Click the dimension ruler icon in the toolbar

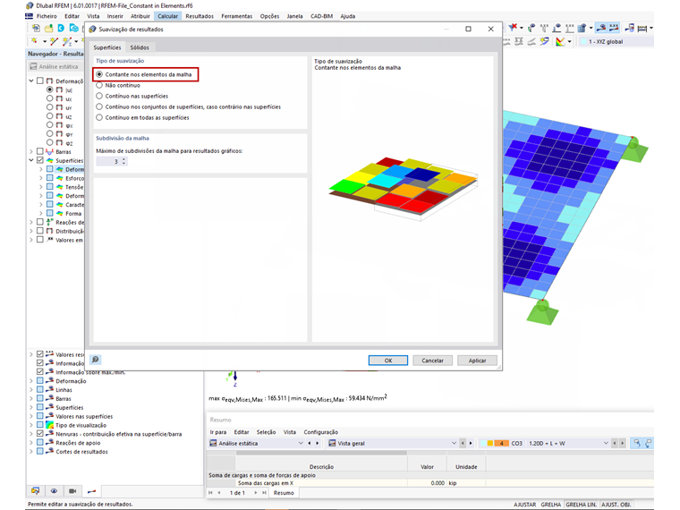(642, 29)
